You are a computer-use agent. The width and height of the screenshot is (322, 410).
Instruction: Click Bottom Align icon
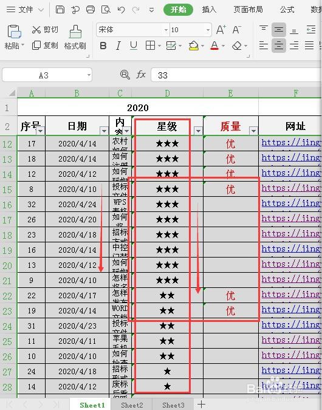click(x=294, y=30)
